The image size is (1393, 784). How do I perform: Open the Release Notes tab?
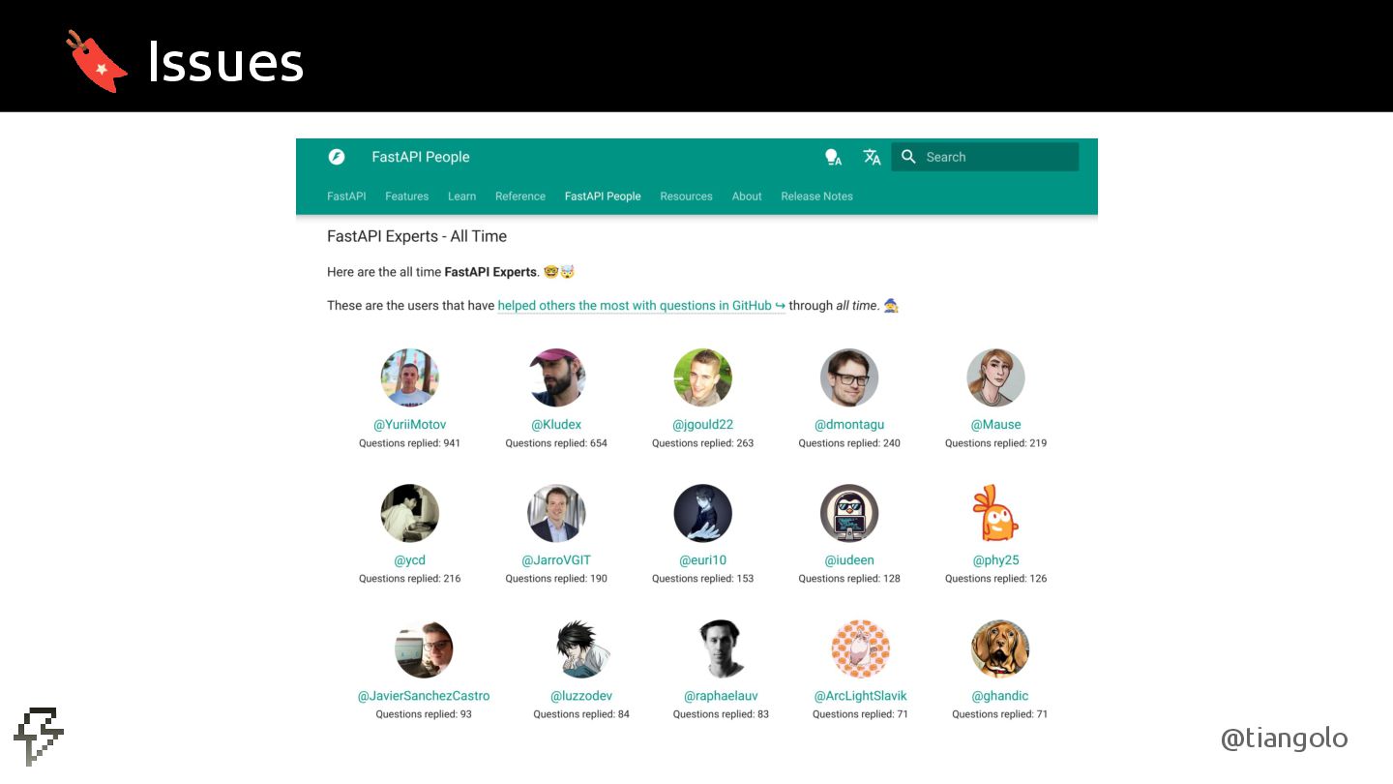coord(816,196)
